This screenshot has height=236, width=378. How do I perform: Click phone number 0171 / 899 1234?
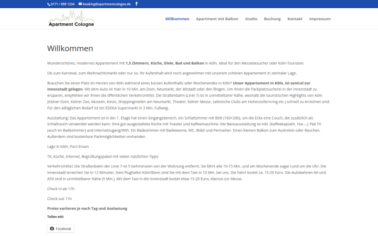[x=62, y=4]
